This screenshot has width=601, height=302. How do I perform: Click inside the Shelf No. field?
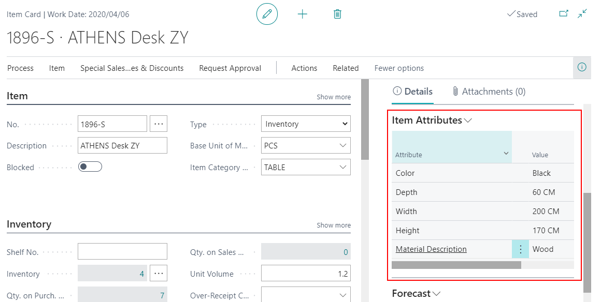[x=122, y=251]
